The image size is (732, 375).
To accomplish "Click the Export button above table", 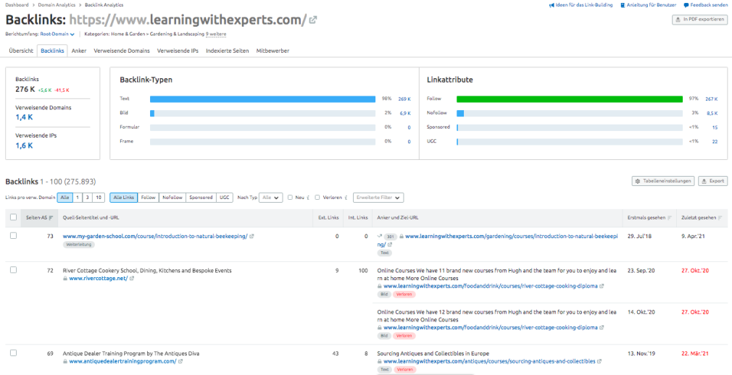I will (713, 181).
